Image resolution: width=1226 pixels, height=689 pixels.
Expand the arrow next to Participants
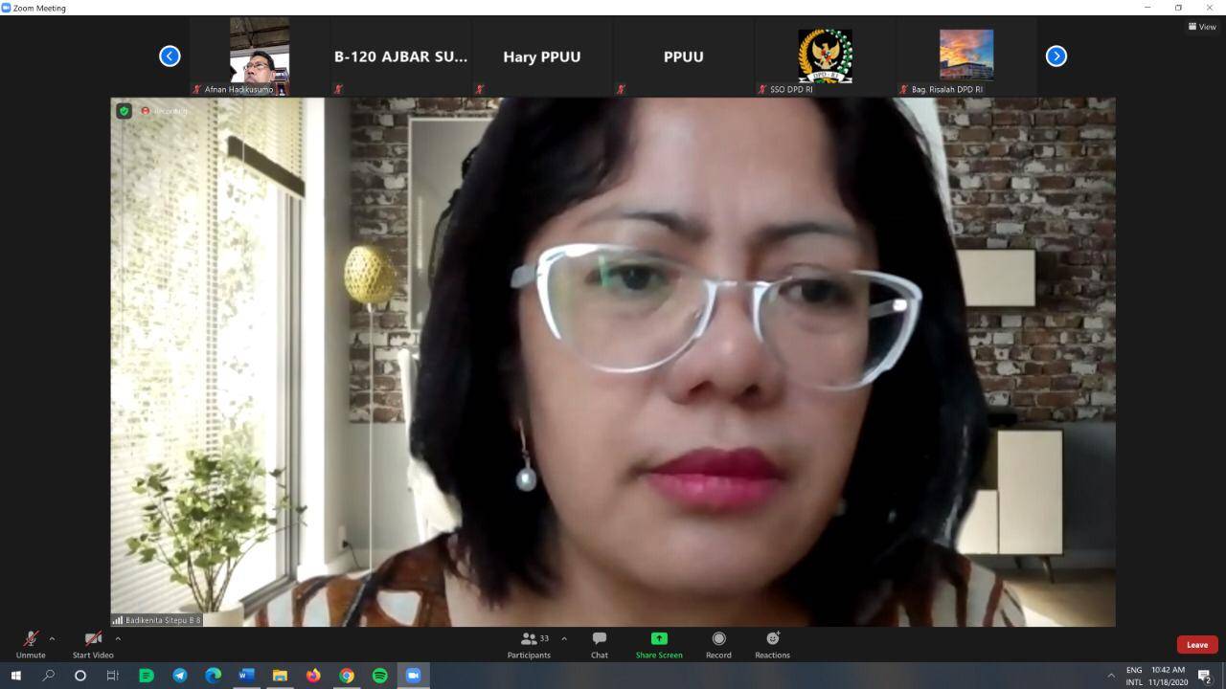[x=564, y=638]
